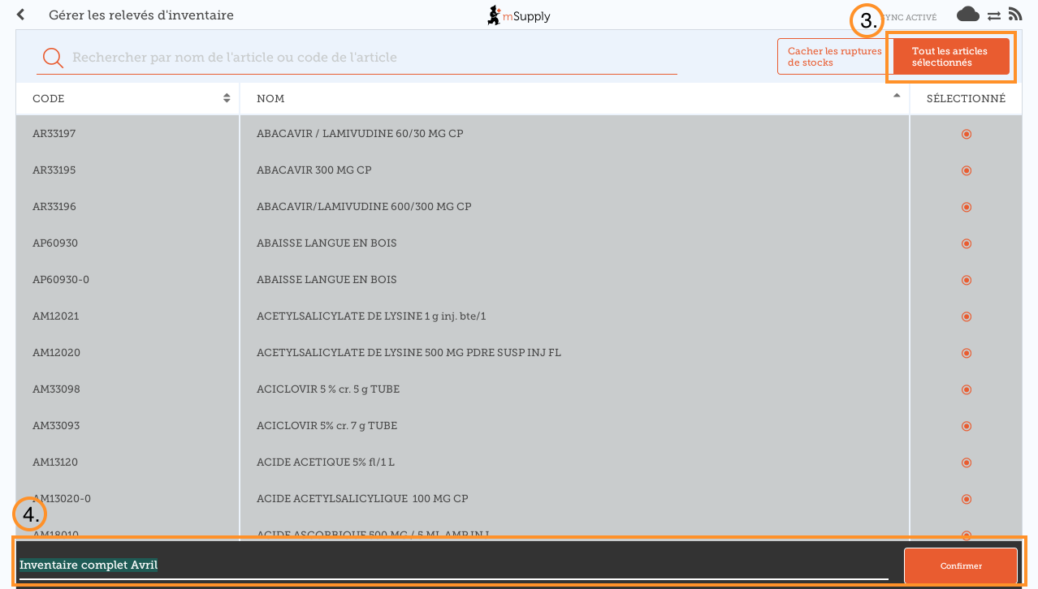Sort by the CODE column arrows
Image resolution: width=1038 pixels, height=589 pixels.
227,98
